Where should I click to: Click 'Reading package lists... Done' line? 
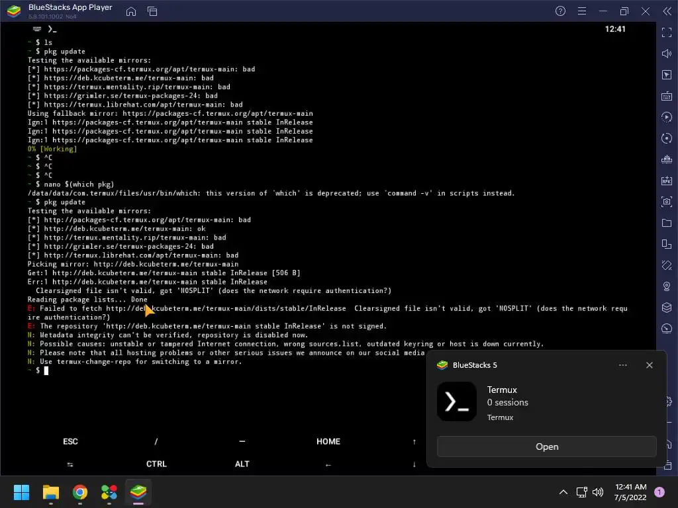[87, 300]
